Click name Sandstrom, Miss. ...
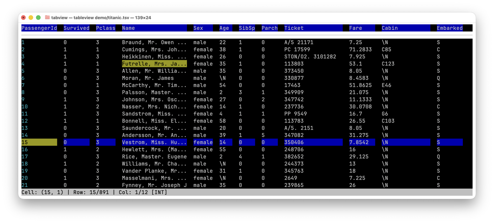494x223 pixels. pos(154,114)
